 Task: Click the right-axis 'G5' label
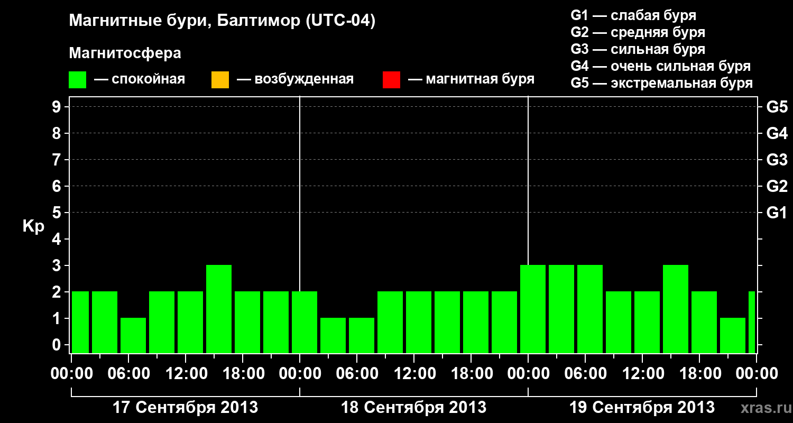777,107
